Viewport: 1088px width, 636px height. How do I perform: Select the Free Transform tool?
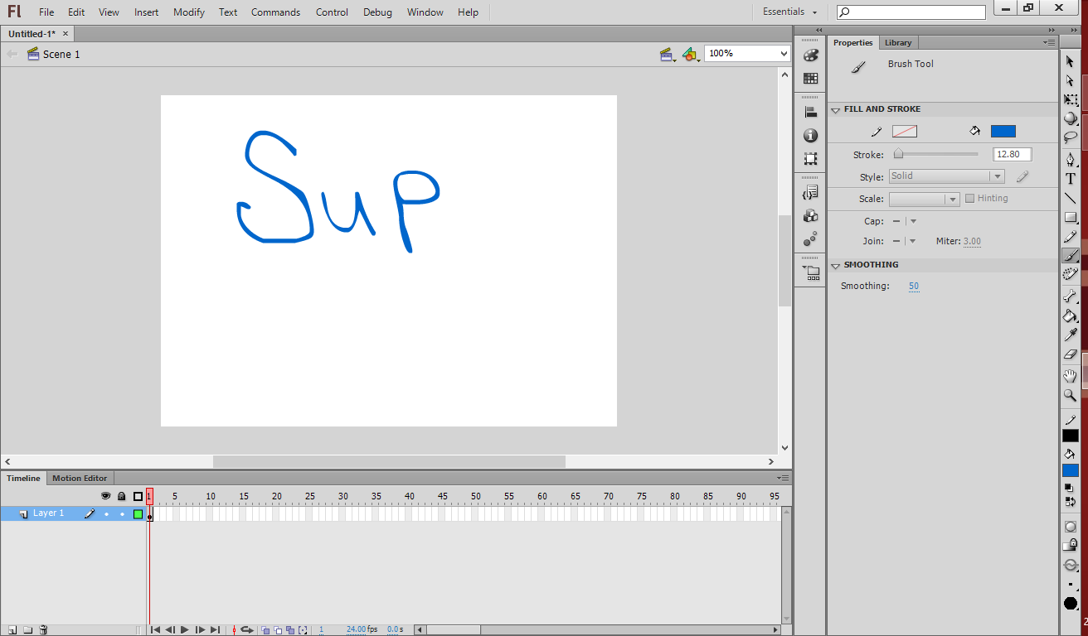pyautogui.click(x=1071, y=100)
